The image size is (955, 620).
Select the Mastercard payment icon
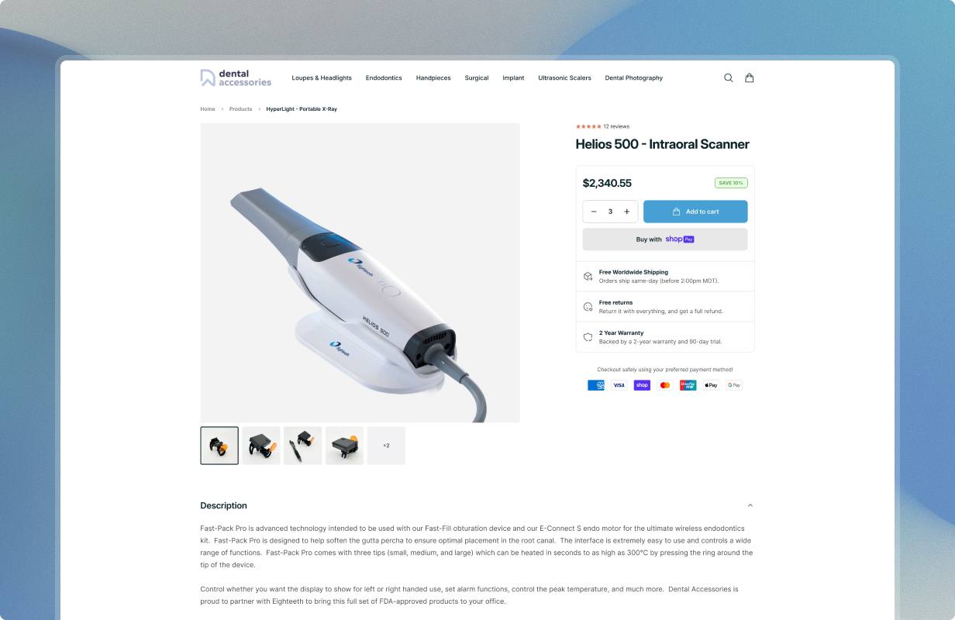coord(664,385)
